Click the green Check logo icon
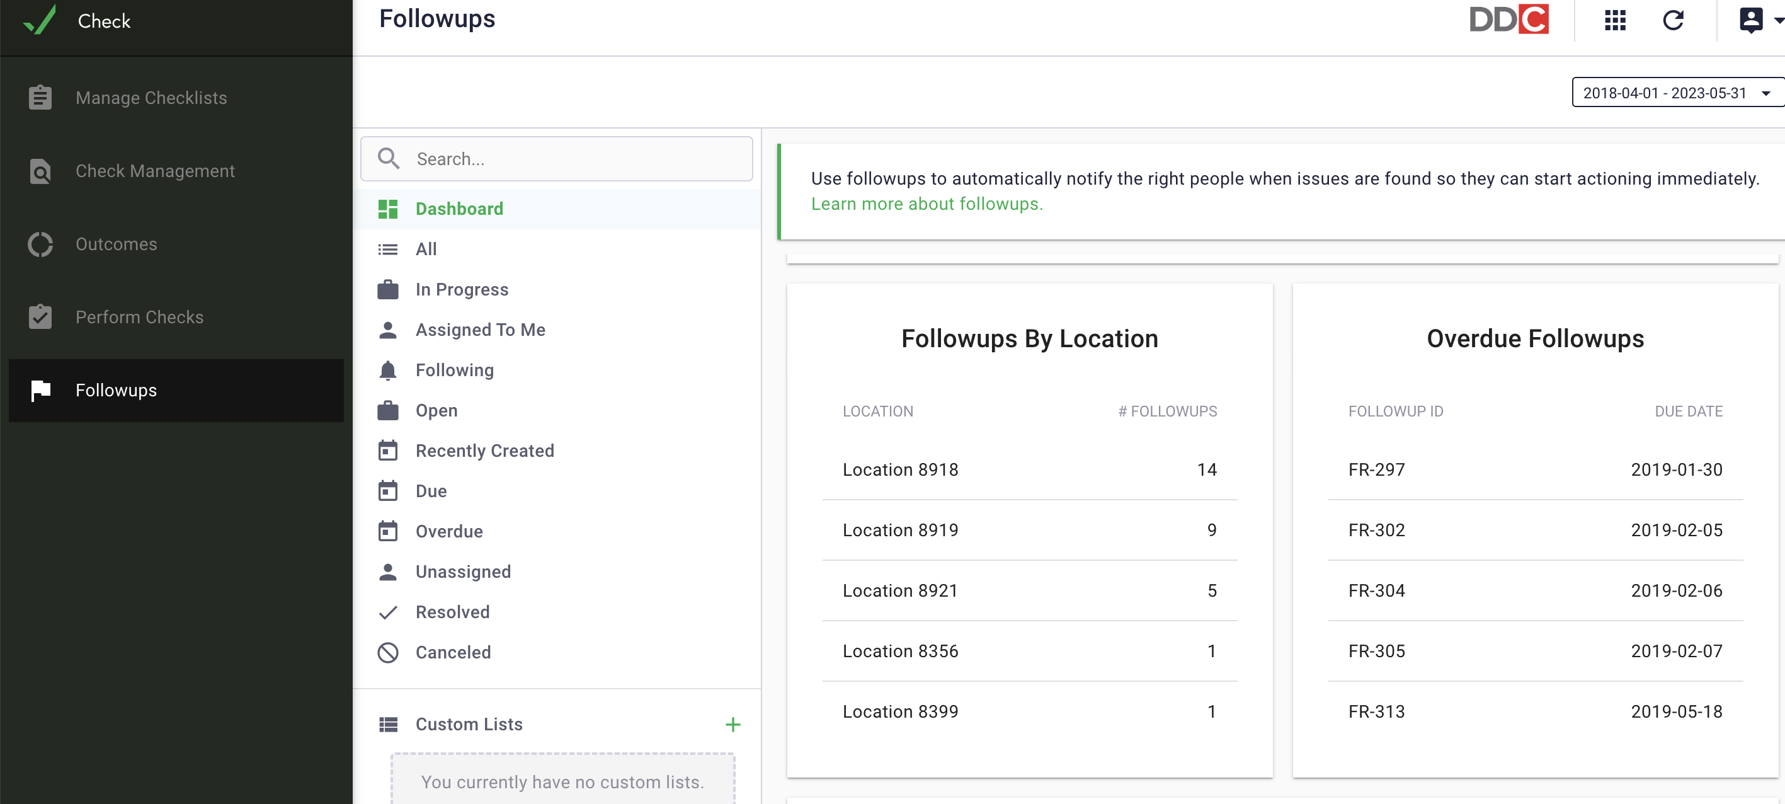The height and width of the screenshot is (804, 1785). point(40,20)
